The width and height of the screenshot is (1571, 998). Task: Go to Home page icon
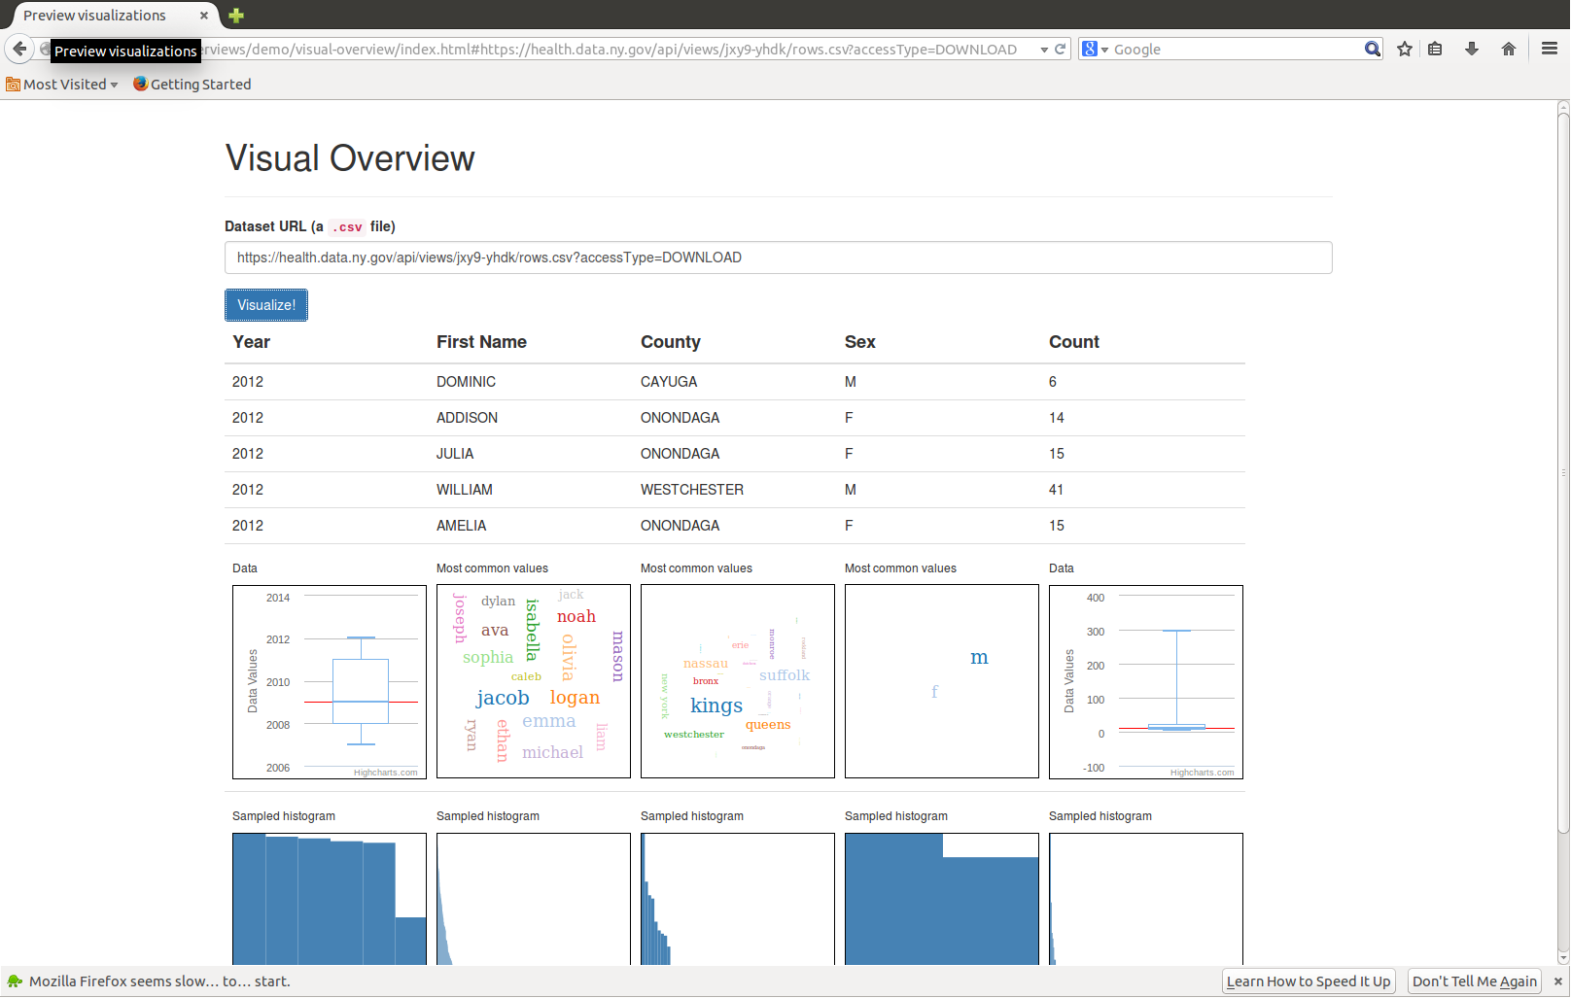pos(1509,49)
